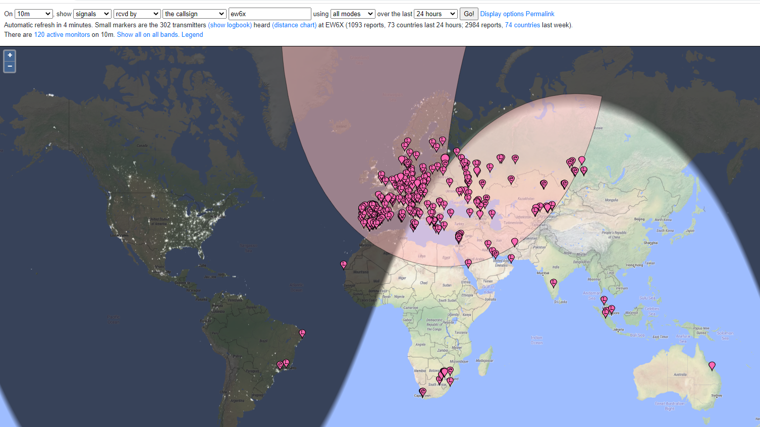Open the 'all modes' dropdown
Viewport: 760px width, 427px height.
coord(353,14)
